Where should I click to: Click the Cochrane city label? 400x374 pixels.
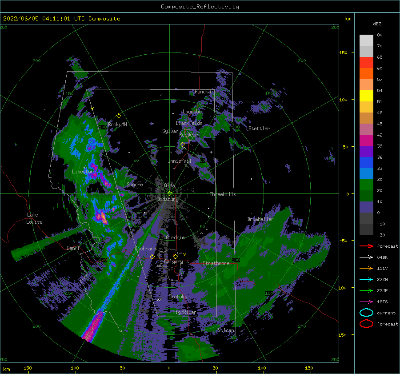pyautogui.click(x=145, y=249)
